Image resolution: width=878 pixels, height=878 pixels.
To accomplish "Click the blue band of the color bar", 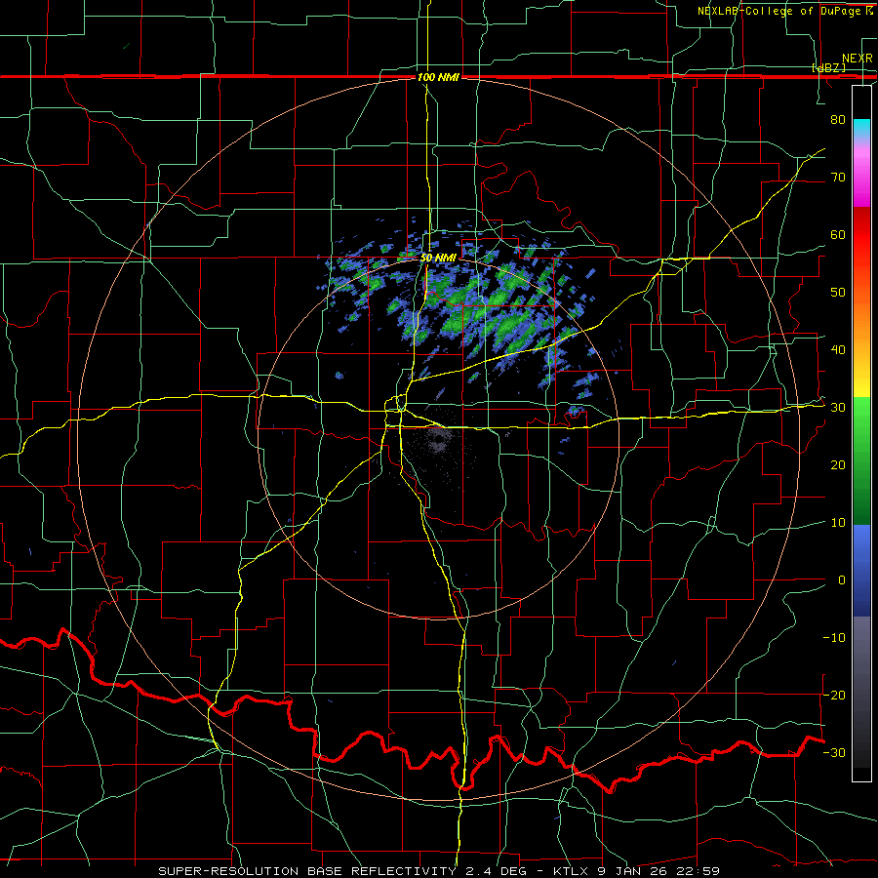I will pyautogui.click(x=861, y=570).
